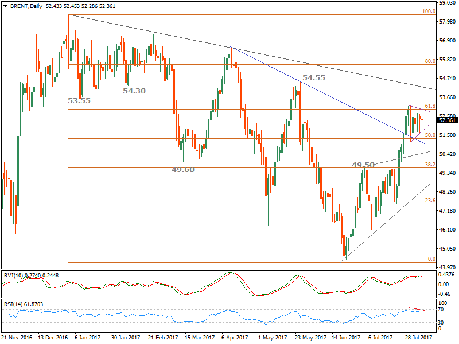Click the 45.050 price scale value
This screenshot has width=459, height=344.
(448, 249)
